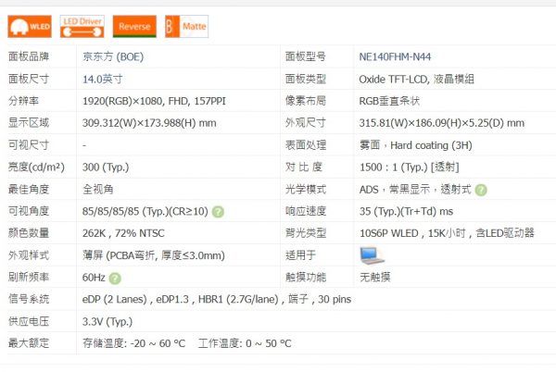556x372 pixels.
Task: Select the 面板尺寸 label
Action: tap(29, 79)
